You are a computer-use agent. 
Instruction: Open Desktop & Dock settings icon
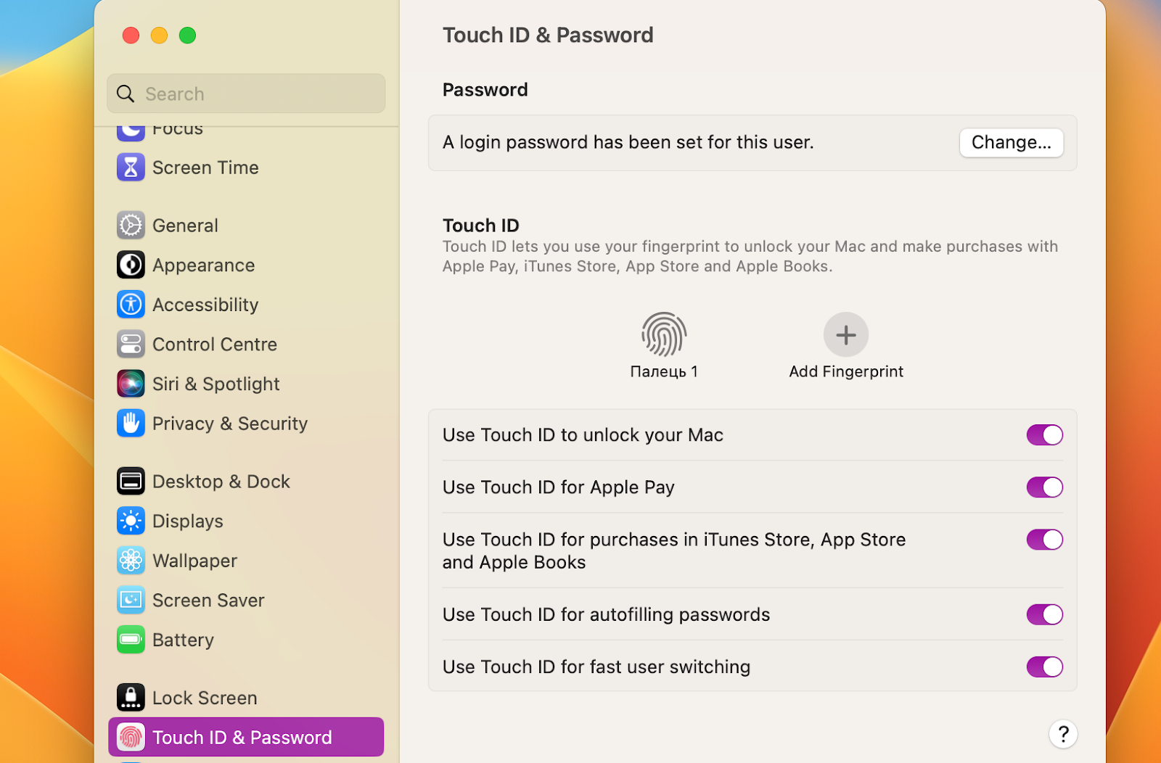131,481
